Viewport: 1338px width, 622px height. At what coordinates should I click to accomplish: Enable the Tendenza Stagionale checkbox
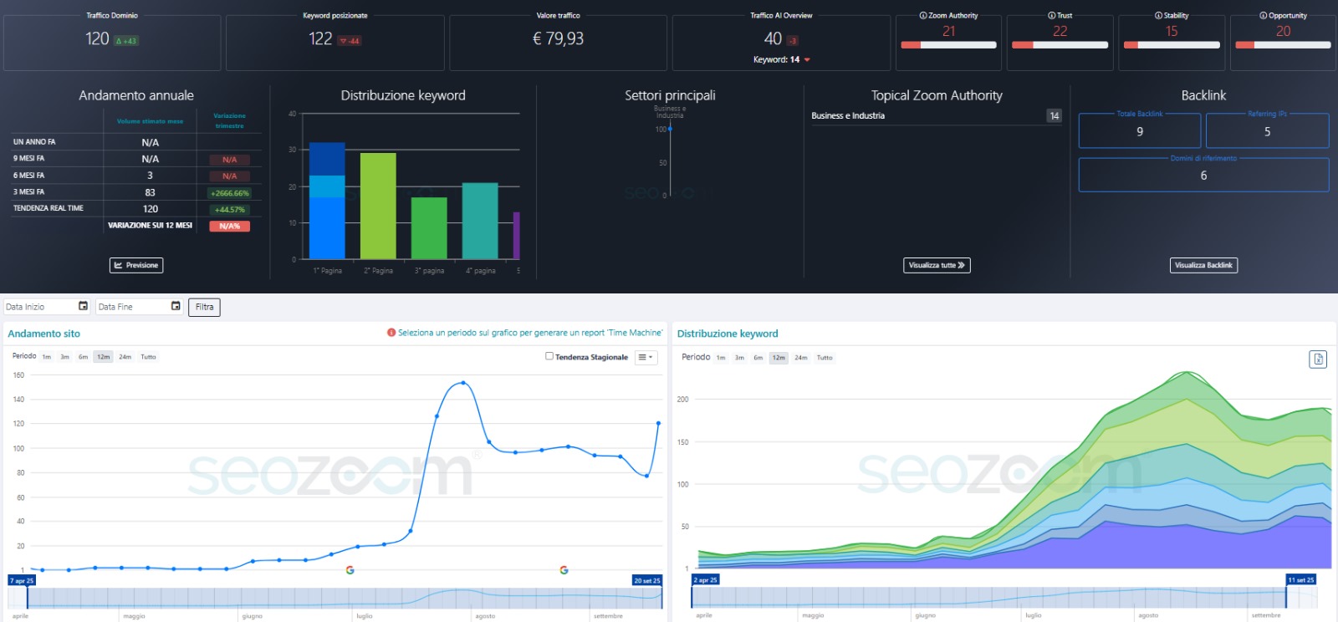click(x=549, y=356)
